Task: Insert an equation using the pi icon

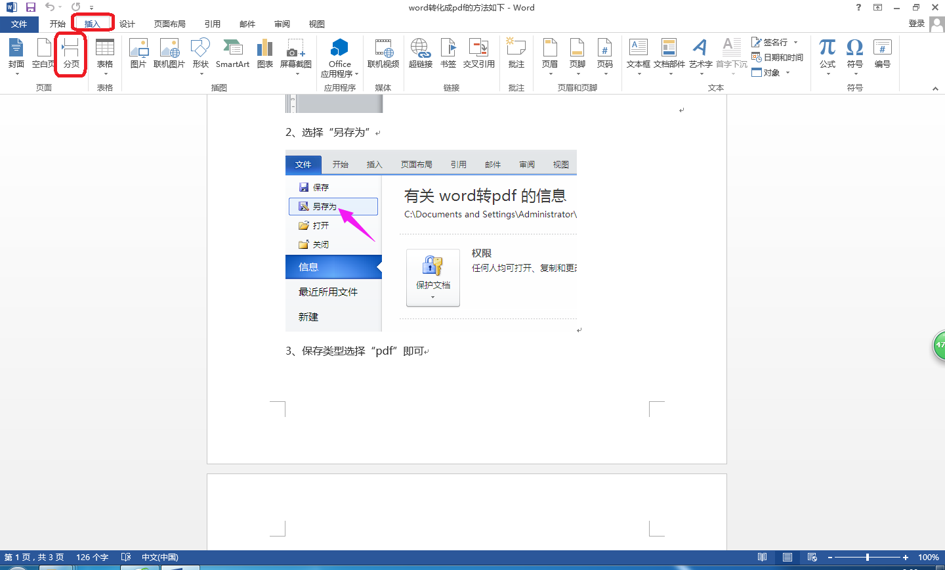Action: click(x=828, y=53)
